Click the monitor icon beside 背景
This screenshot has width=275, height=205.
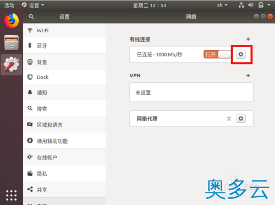(30, 62)
